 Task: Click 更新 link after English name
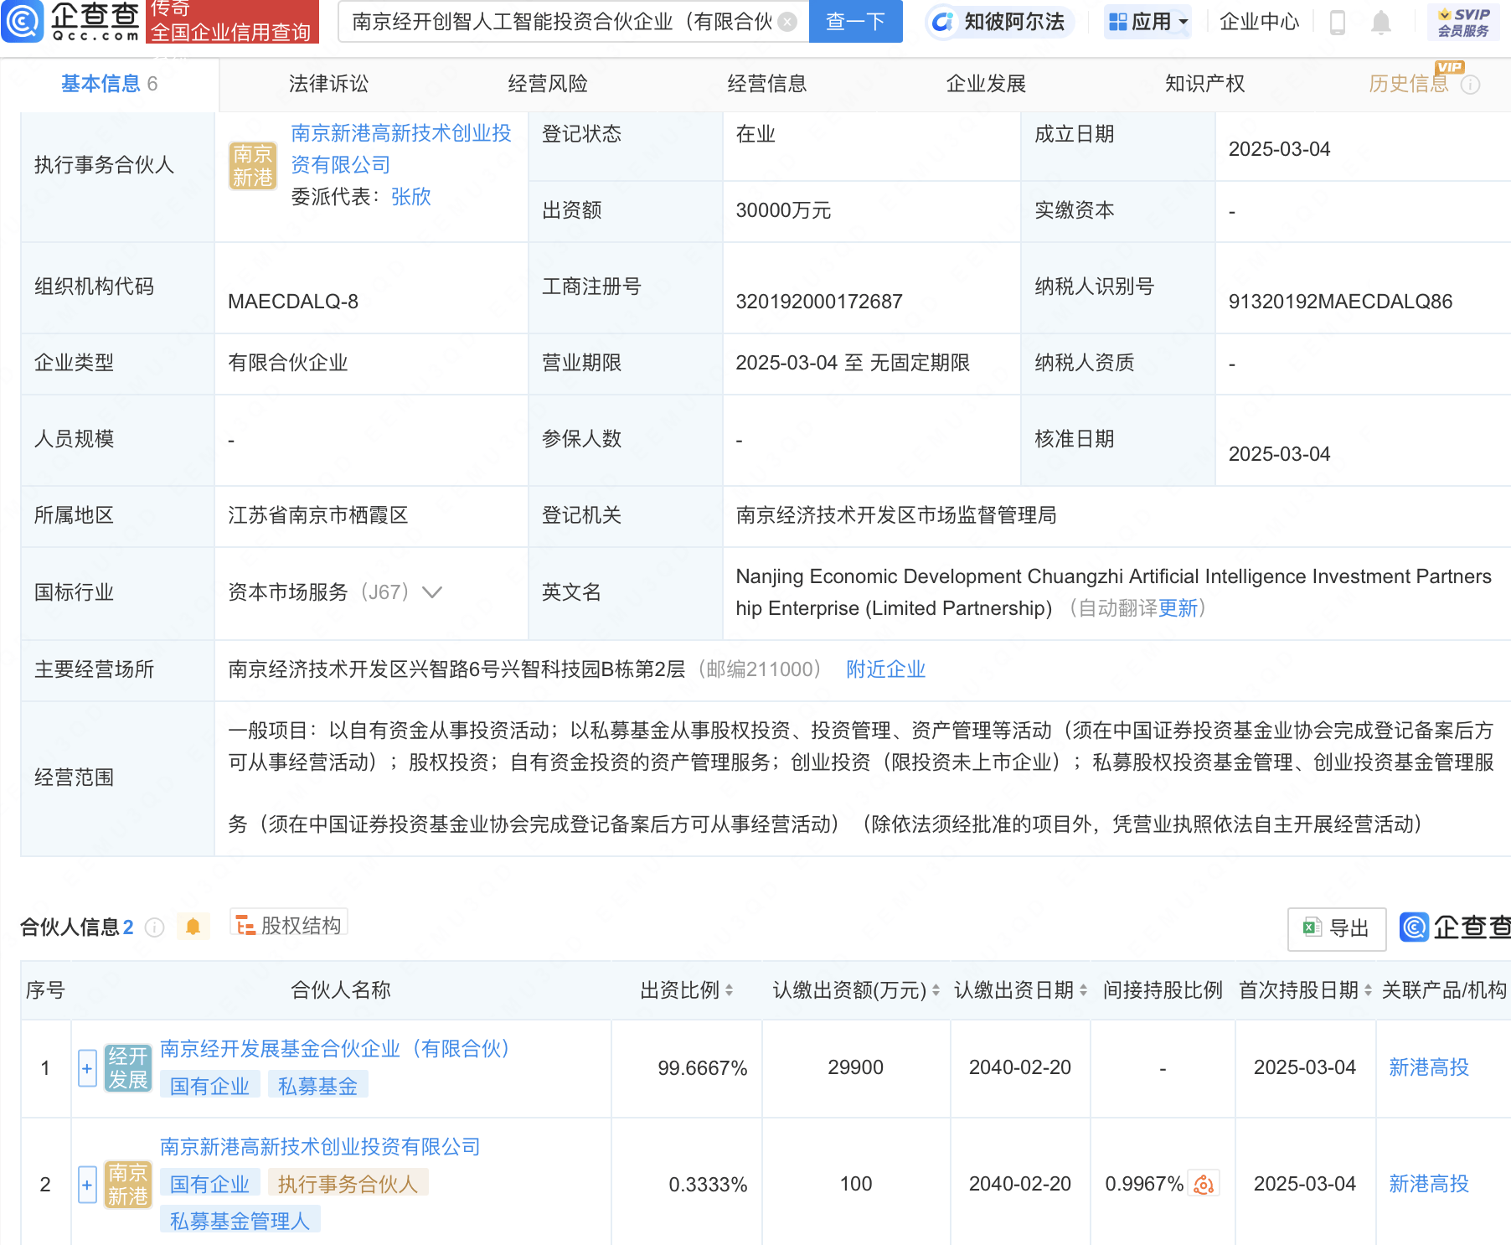click(x=1178, y=608)
